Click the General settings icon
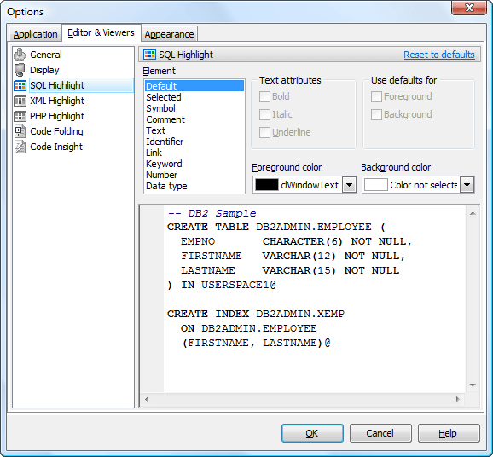 pos(20,55)
